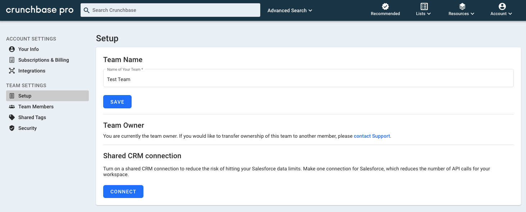The width and height of the screenshot is (526, 212).
Task: Click the Shared Tags tag icon
Action: (12, 117)
